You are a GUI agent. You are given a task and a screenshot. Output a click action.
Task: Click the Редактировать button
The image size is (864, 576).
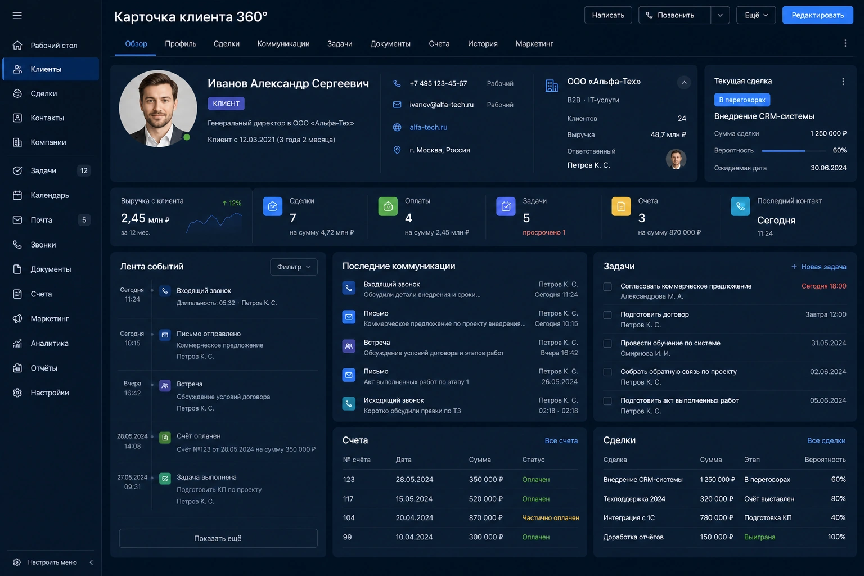[x=818, y=15]
